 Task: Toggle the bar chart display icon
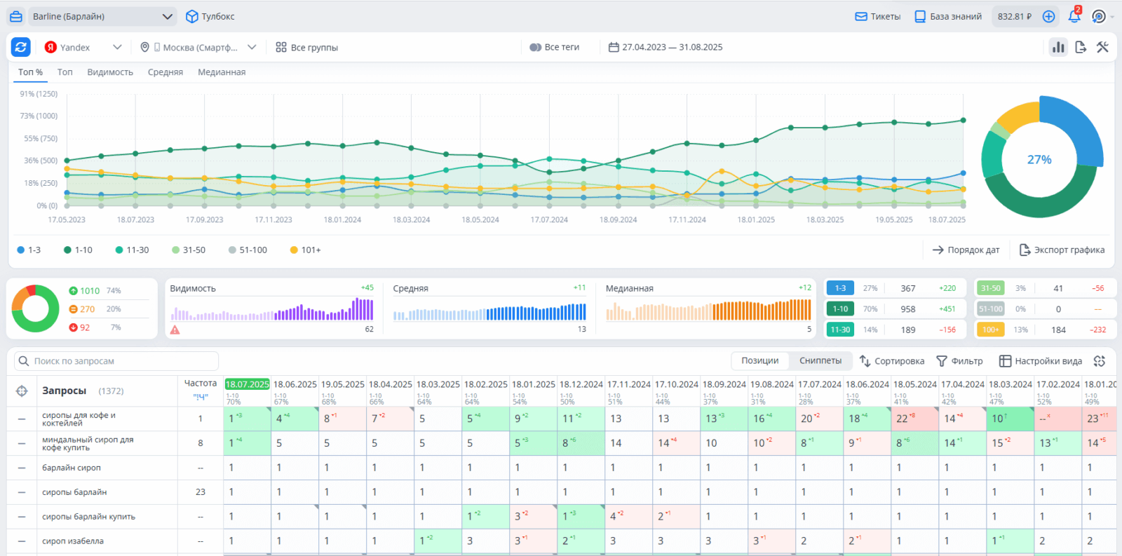coord(1058,47)
